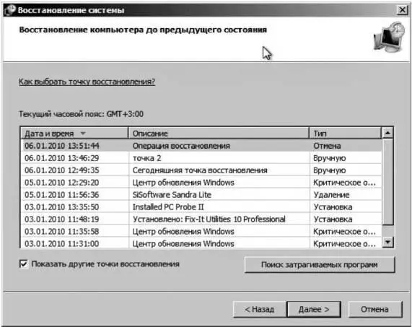The height and width of the screenshot is (327, 412).
Task: Select the Installed PC Probe II row
Action: (201, 207)
